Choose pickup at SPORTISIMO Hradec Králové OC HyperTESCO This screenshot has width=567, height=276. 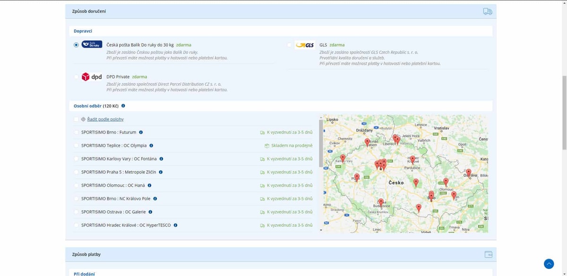point(76,225)
